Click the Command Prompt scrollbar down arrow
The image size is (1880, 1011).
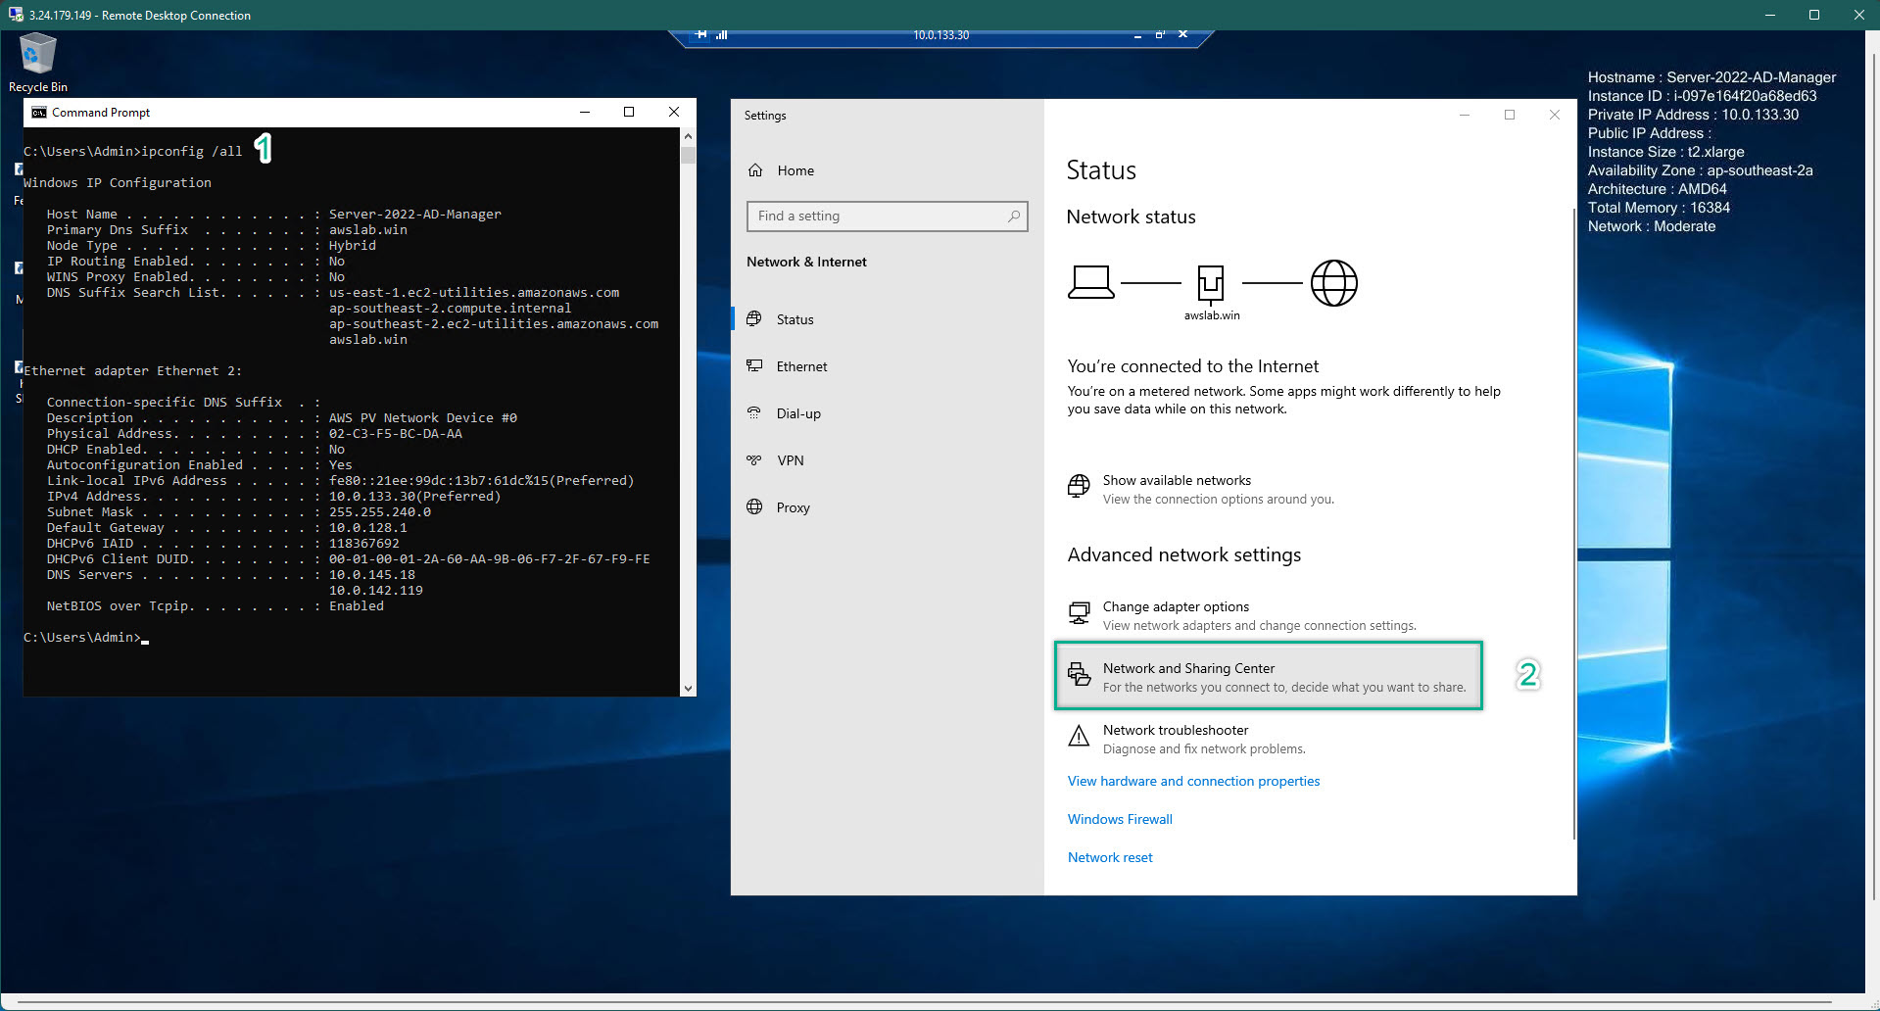[x=688, y=689]
